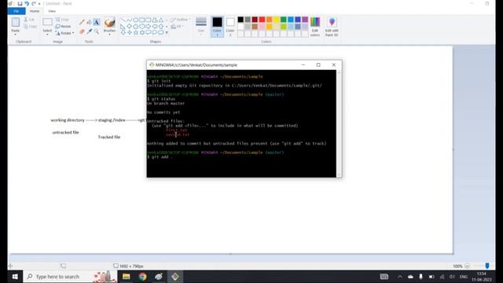Screen dimensions: 503x283
Task: Switch to the Home ribbon tab
Action: 35,11
